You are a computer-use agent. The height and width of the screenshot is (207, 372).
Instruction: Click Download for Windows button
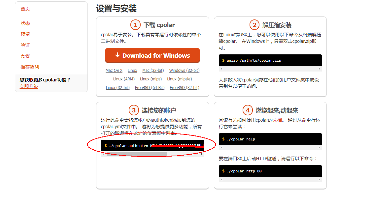(x=152, y=55)
